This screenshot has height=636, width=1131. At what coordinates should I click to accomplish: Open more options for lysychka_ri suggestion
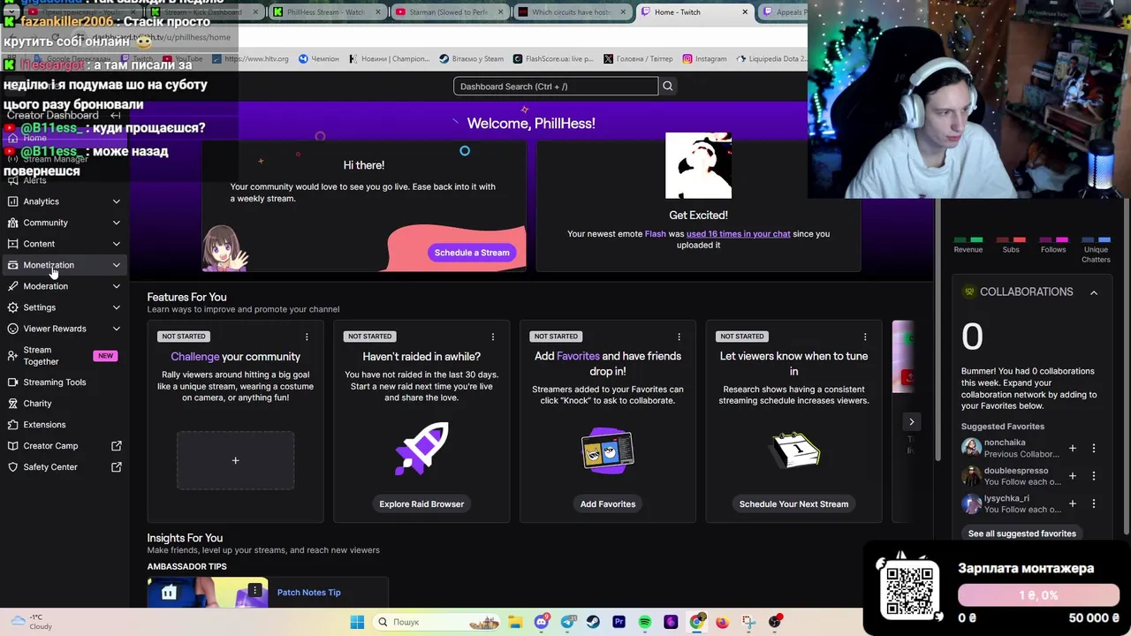point(1094,503)
